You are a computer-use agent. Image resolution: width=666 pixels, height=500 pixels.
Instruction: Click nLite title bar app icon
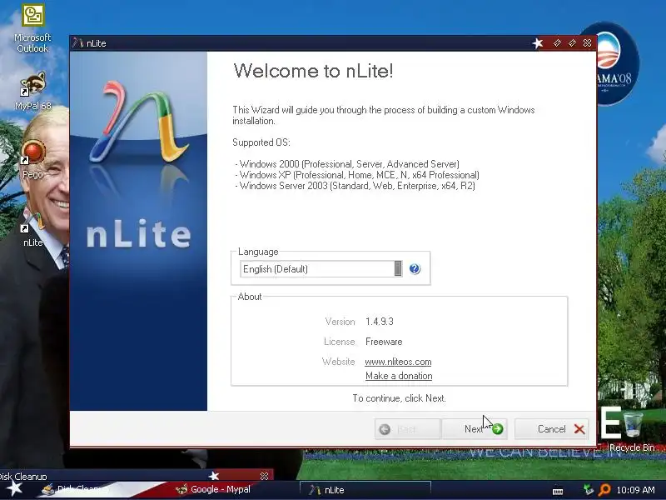click(x=77, y=43)
